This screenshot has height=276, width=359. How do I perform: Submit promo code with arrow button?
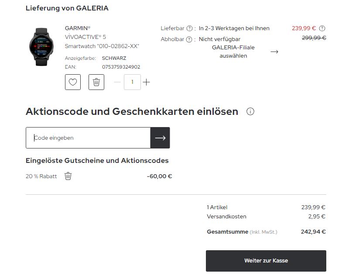click(x=160, y=138)
